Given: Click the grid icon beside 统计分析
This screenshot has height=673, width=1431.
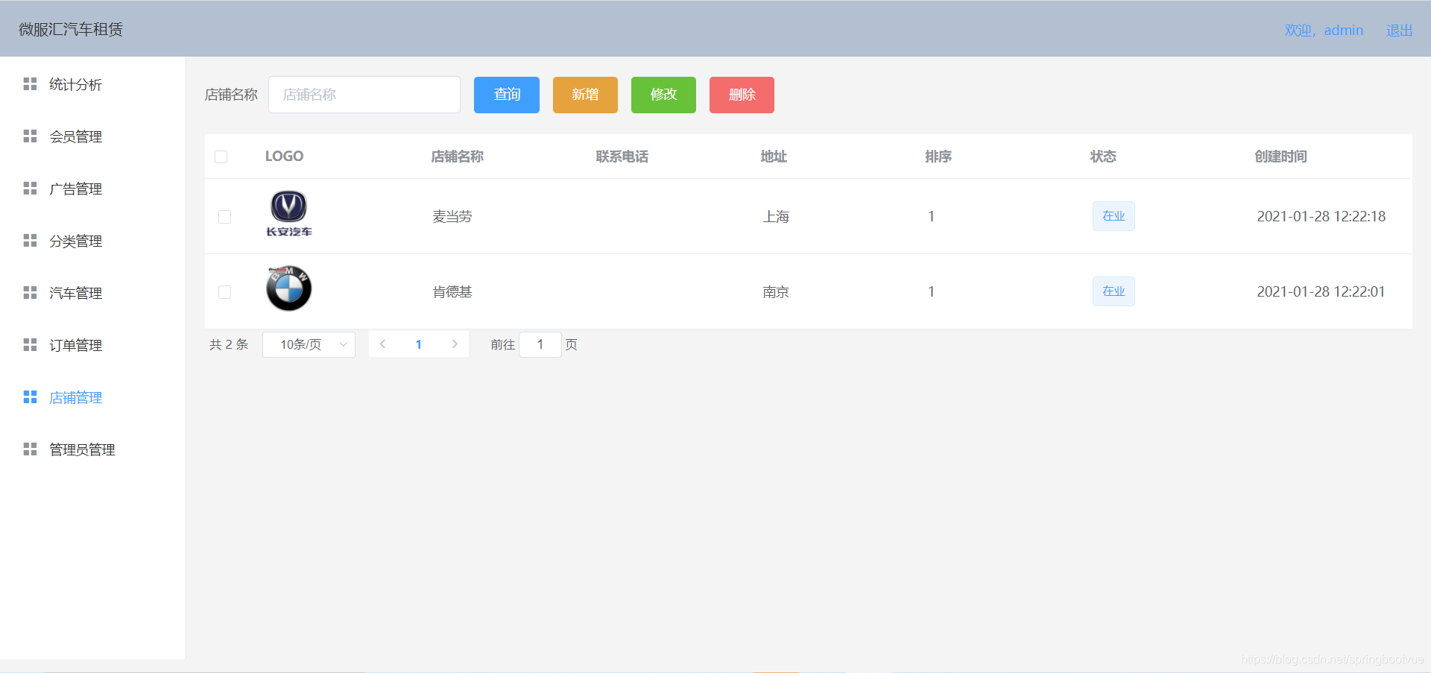Looking at the screenshot, I should coord(30,84).
